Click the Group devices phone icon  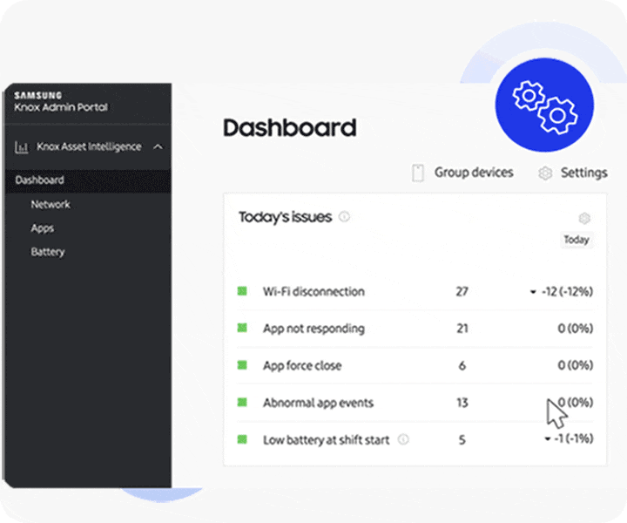click(x=418, y=173)
